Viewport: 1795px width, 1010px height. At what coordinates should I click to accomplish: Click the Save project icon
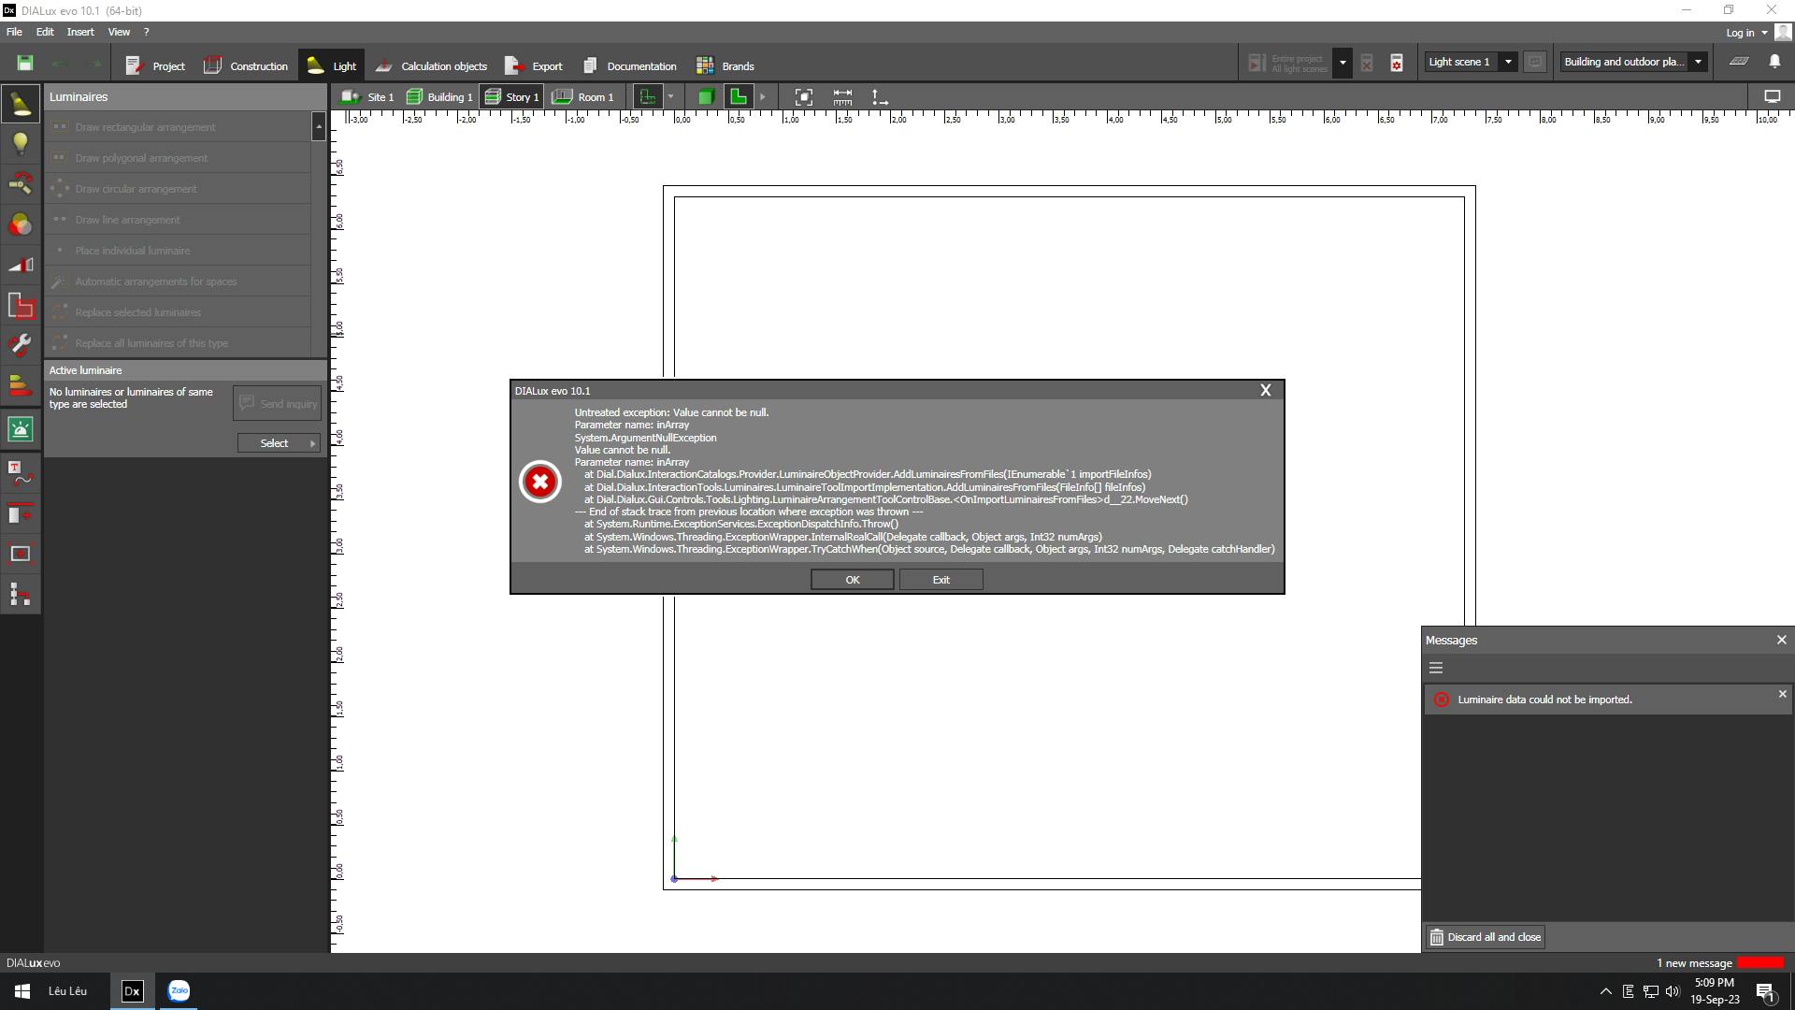pos(25,63)
